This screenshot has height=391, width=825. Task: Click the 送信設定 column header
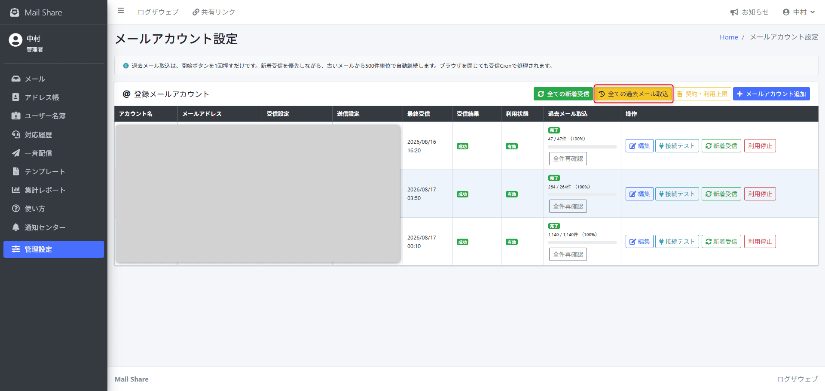pyautogui.click(x=368, y=114)
